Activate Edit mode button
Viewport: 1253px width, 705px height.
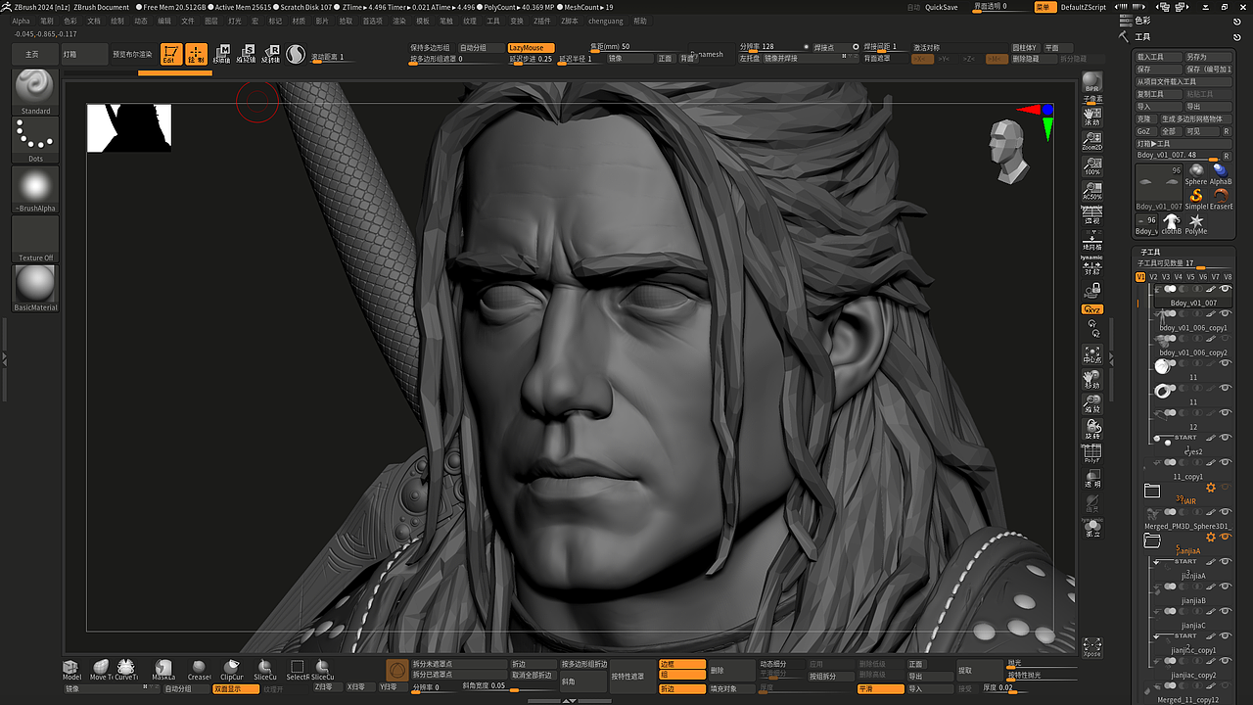pos(171,55)
